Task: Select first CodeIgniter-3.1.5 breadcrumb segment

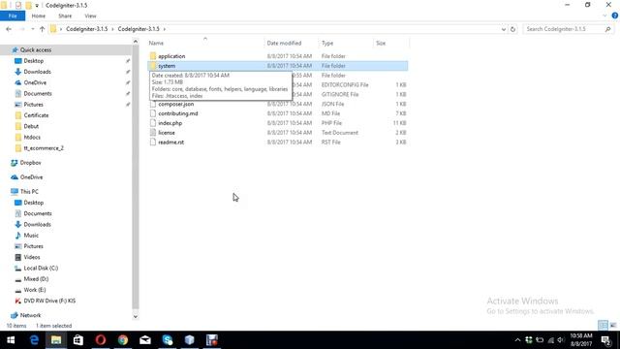Action: pyautogui.click(x=86, y=29)
